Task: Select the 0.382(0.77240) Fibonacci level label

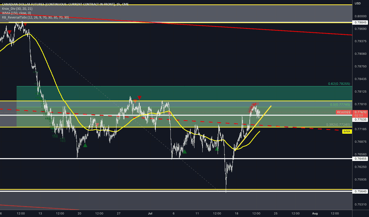Action: pos(338,125)
